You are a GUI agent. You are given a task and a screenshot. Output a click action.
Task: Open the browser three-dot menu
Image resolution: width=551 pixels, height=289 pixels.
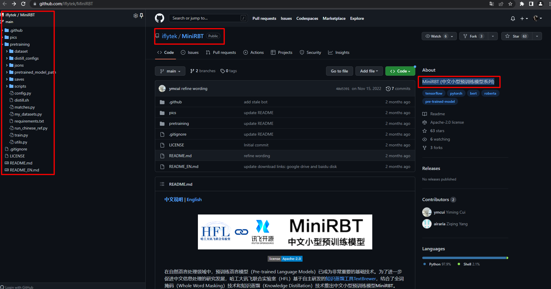coord(549,4)
